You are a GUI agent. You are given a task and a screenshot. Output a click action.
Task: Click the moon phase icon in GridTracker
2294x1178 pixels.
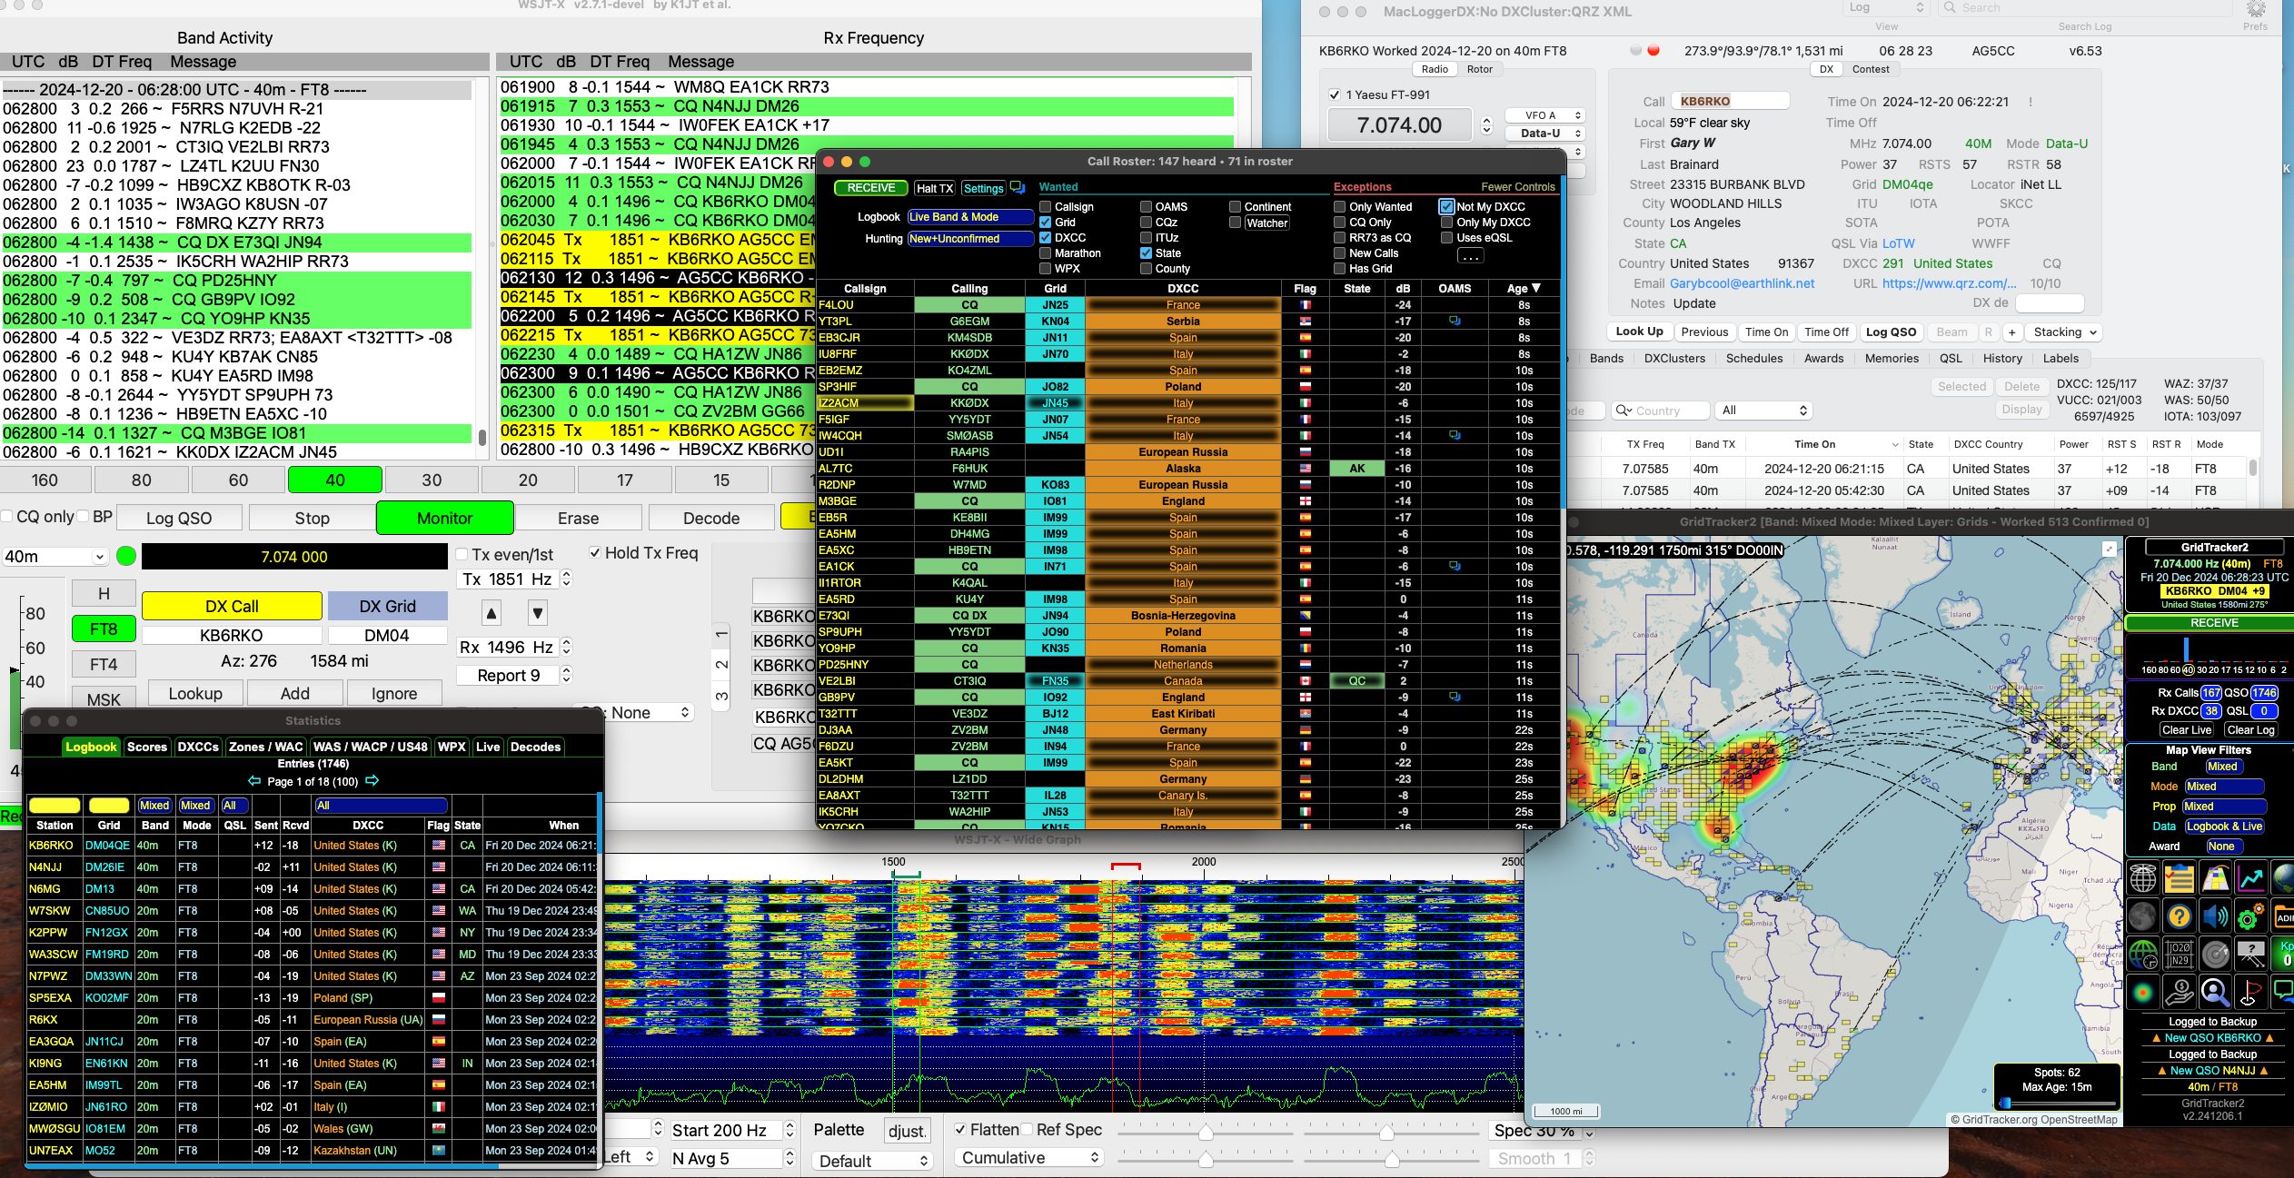[2143, 916]
